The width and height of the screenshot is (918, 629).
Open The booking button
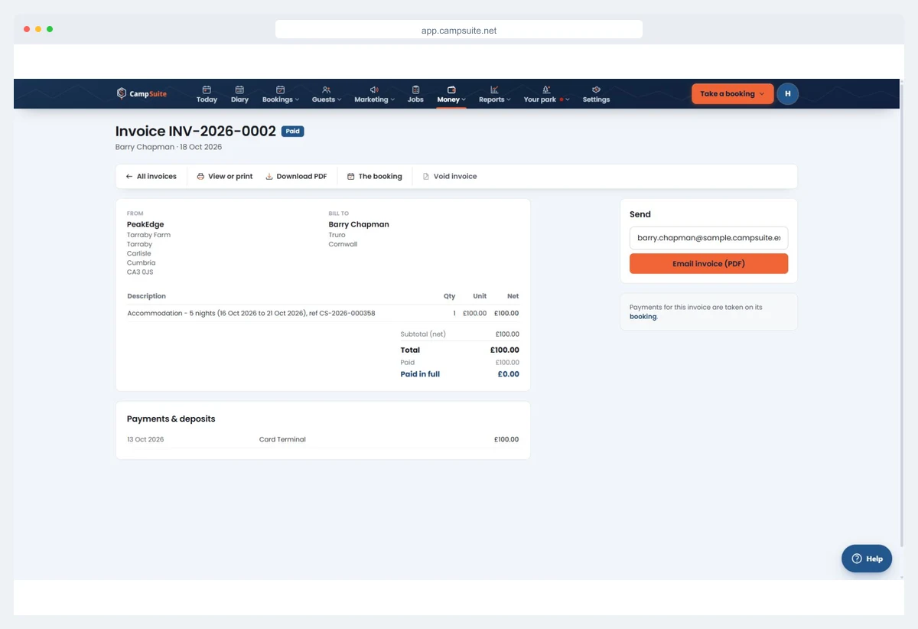[x=375, y=176]
